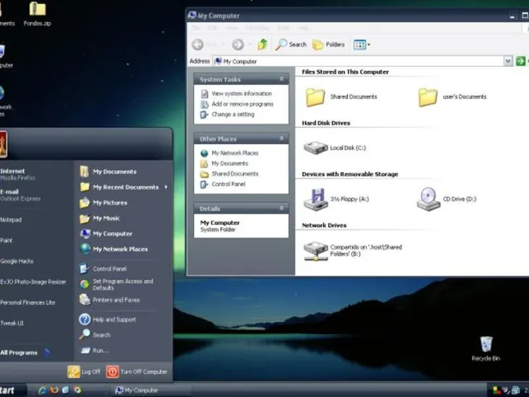
Task: Select the Local Disk (C:) drive
Action: [316, 148]
